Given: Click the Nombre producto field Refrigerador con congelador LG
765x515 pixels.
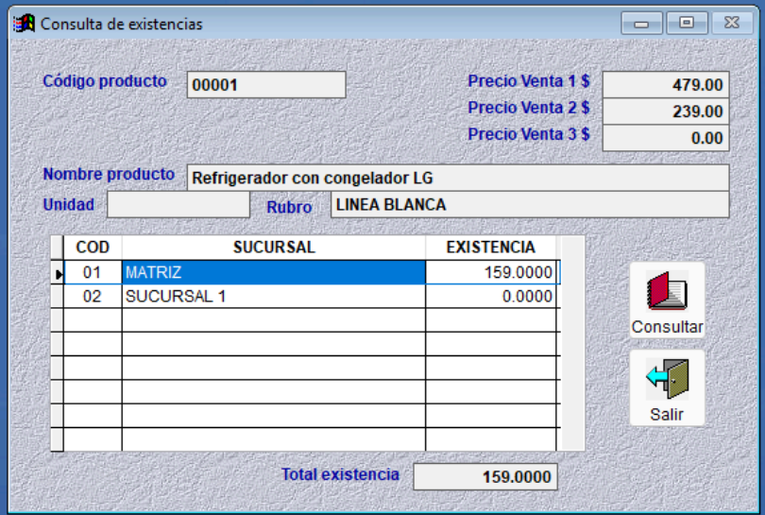Looking at the screenshot, I should point(458,178).
